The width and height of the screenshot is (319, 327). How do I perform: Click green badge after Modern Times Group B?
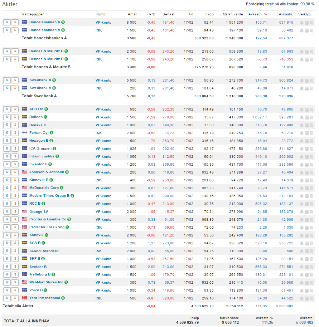pyautogui.click(x=72, y=196)
